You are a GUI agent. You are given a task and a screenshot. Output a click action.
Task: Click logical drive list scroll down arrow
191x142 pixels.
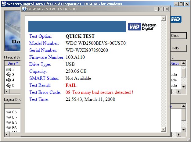tap(184, 130)
